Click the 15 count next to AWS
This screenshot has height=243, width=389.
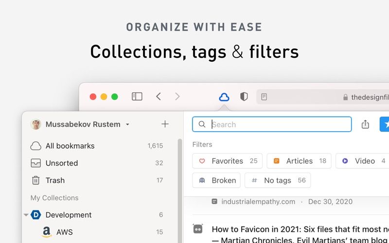coord(159,232)
